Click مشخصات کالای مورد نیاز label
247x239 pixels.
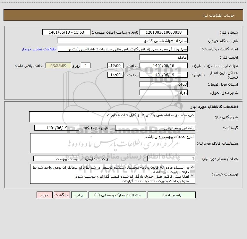pos(217,143)
